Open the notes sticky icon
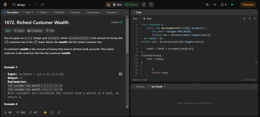 click(x=151, y=5)
